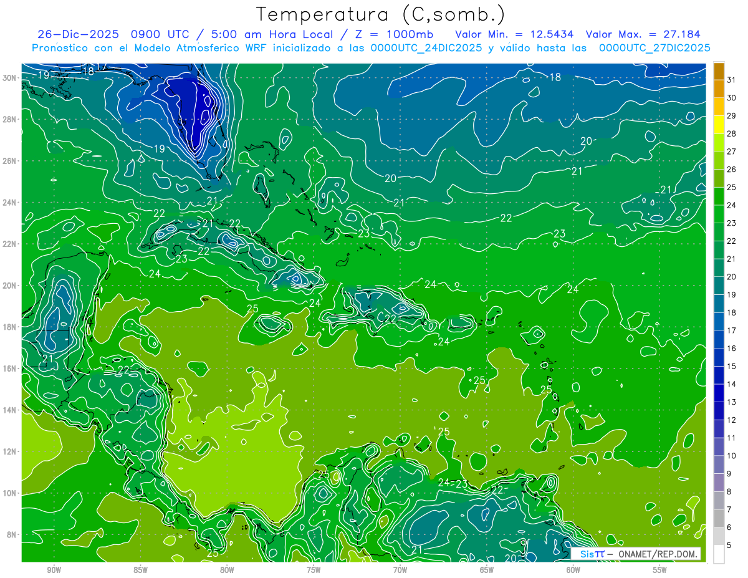Click the '55W' longitude axis label
The height and width of the screenshot is (578, 748).
pos(660,570)
